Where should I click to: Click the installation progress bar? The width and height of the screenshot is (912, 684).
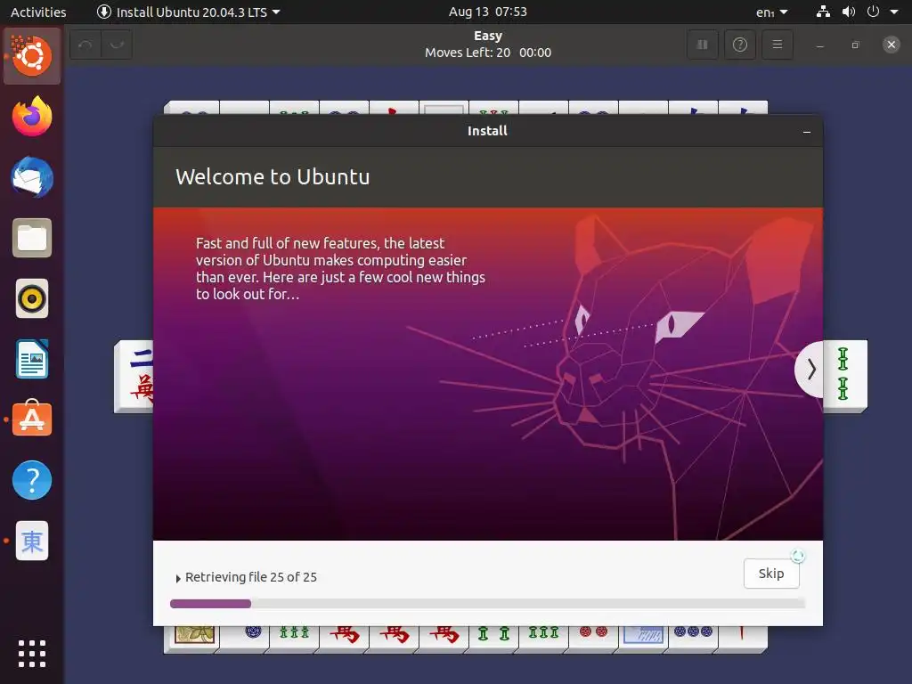tap(487, 604)
